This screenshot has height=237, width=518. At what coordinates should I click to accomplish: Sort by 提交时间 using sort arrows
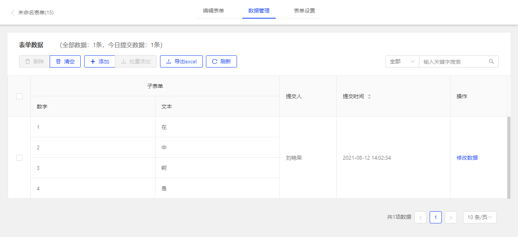tap(369, 96)
